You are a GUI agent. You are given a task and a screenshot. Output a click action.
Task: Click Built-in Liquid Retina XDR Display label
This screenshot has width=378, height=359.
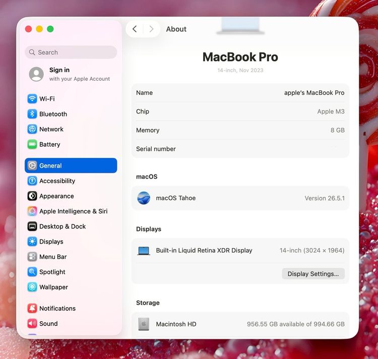204,250
